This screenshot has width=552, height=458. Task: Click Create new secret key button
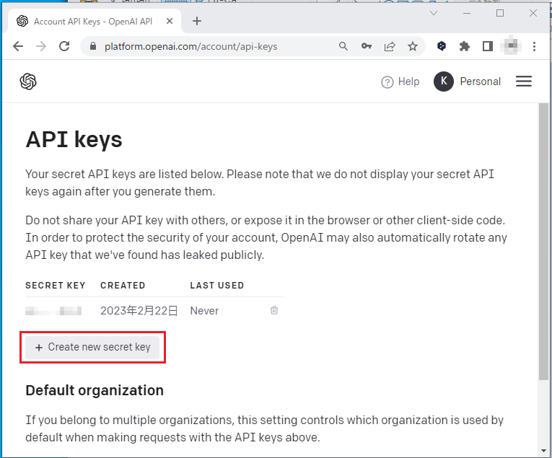coord(93,347)
